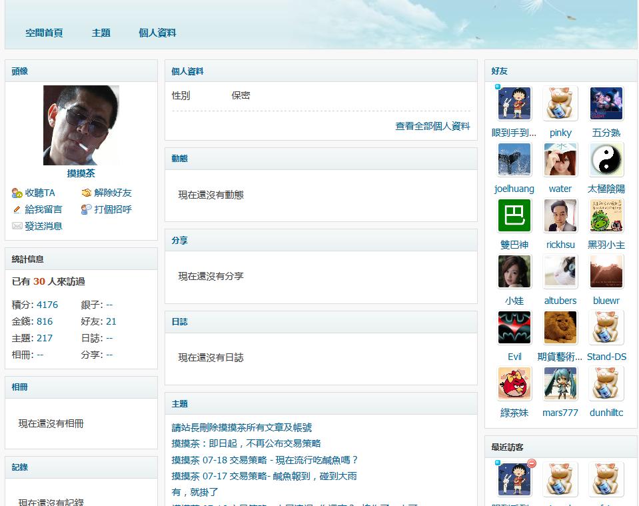639x506 pixels.
Task: Open bluewr sunset avatar
Action: click(x=606, y=271)
